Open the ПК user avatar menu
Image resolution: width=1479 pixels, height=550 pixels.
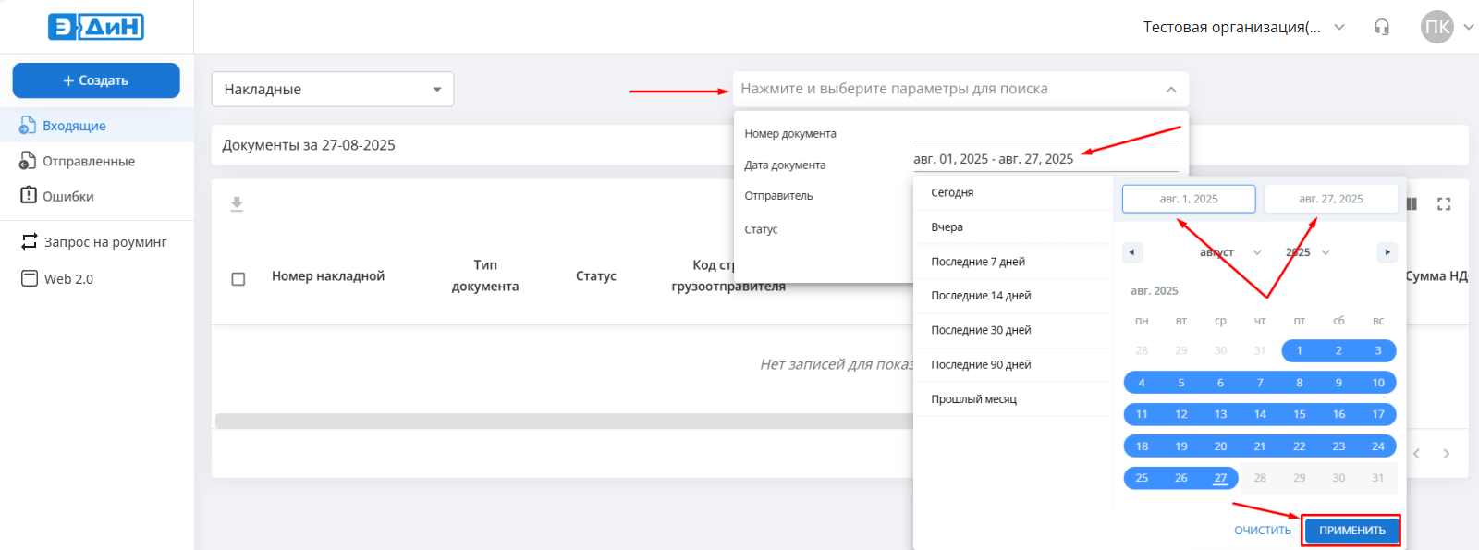(1436, 27)
